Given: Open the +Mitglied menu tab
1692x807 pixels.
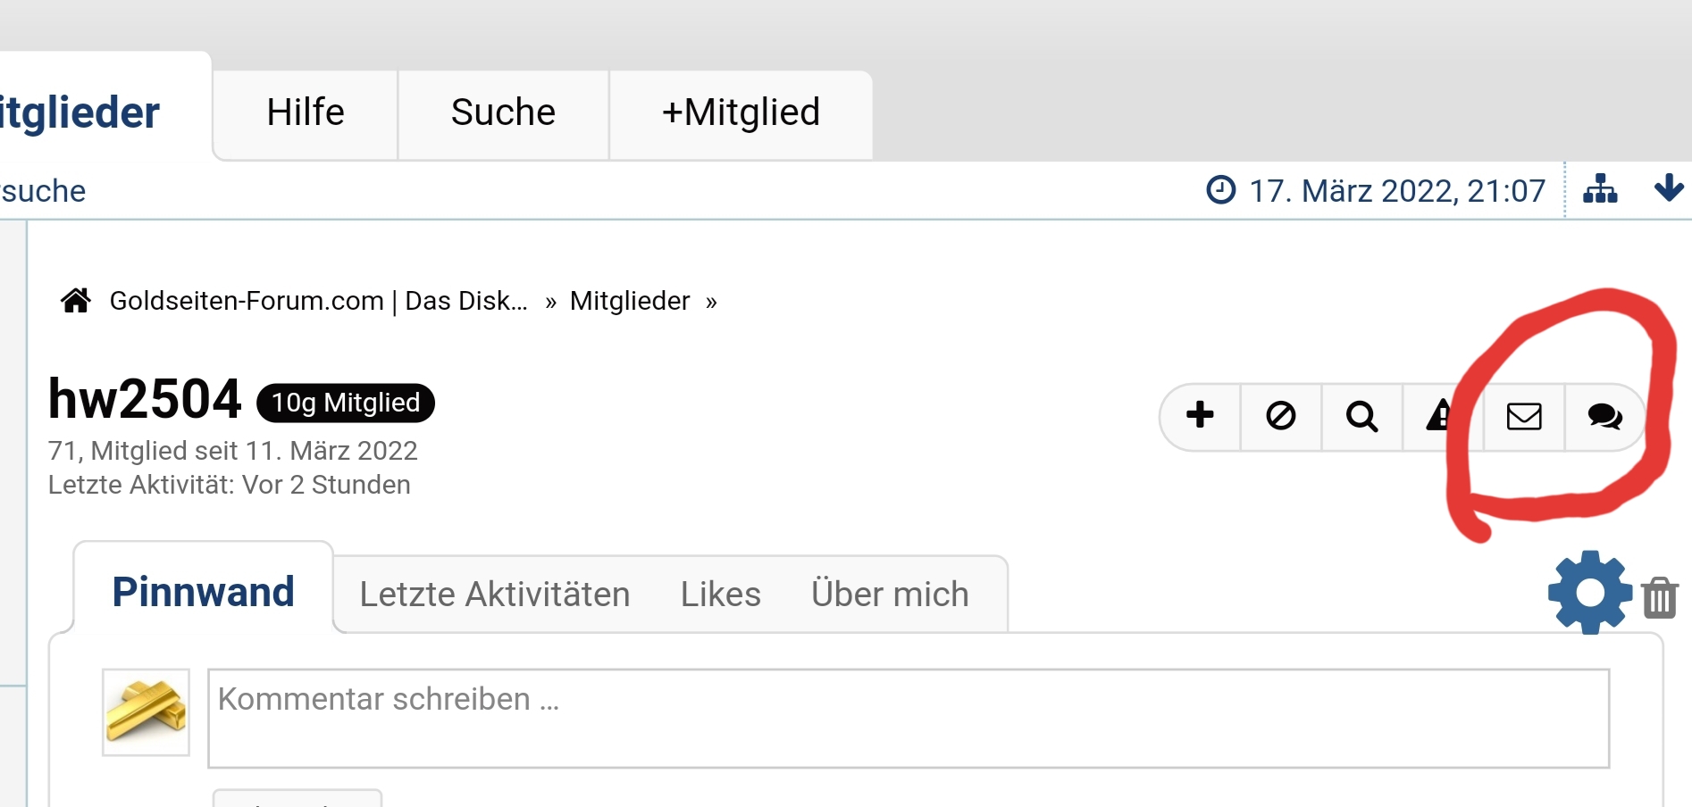Looking at the screenshot, I should pyautogui.click(x=741, y=113).
